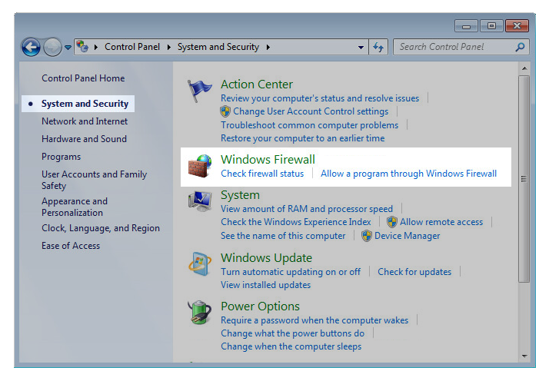Maximize the Control Panel window
This screenshot has width=549, height=381.
pyautogui.click(x=491, y=26)
